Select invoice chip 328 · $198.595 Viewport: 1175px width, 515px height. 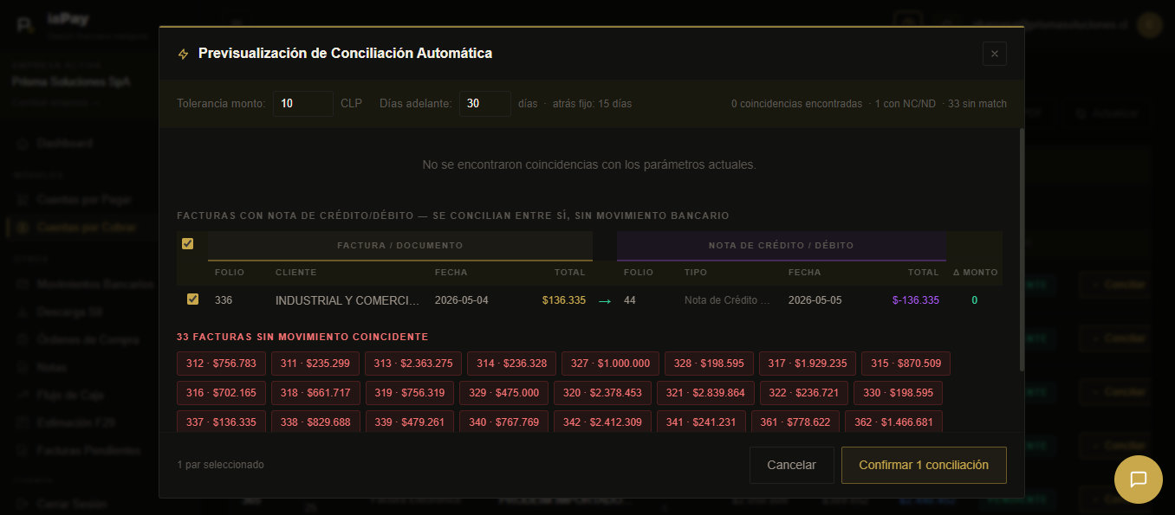click(709, 364)
